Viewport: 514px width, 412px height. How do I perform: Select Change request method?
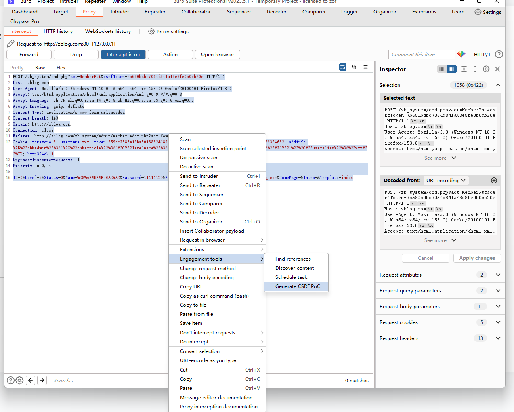[x=217, y=269]
